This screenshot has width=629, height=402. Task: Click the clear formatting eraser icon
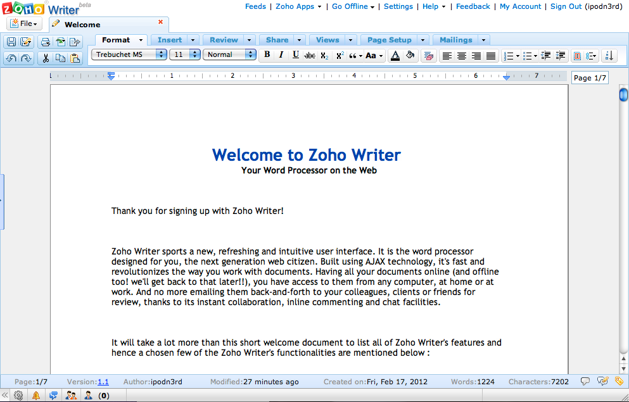coord(428,56)
